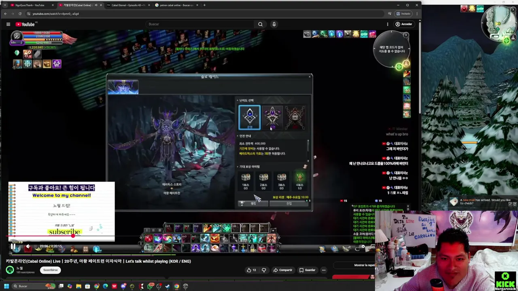Mute the video with the speaker icon
This screenshot has width=518, height=291.
click(x=28, y=246)
